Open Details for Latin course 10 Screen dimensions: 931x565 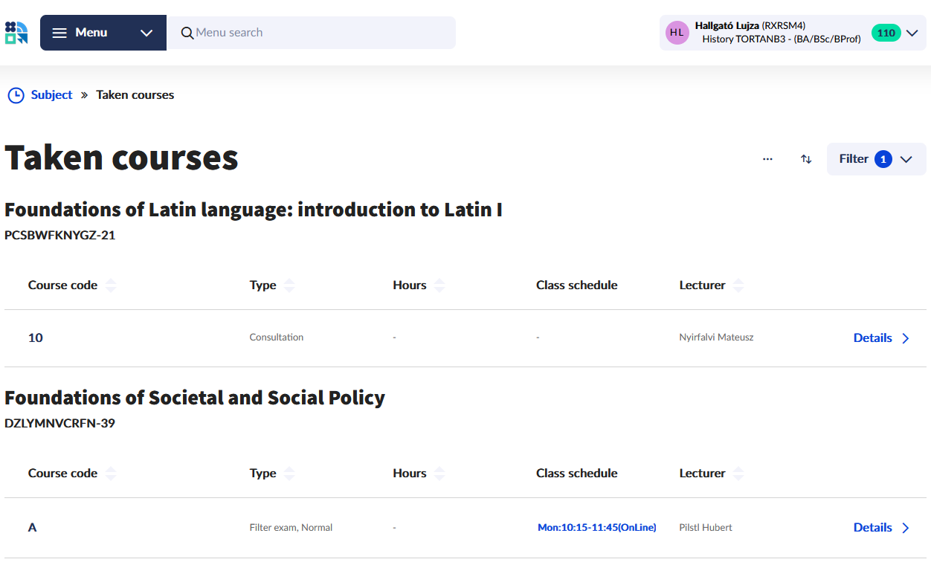click(881, 338)
